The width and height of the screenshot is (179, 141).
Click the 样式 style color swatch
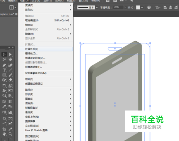tap(138, 8)
